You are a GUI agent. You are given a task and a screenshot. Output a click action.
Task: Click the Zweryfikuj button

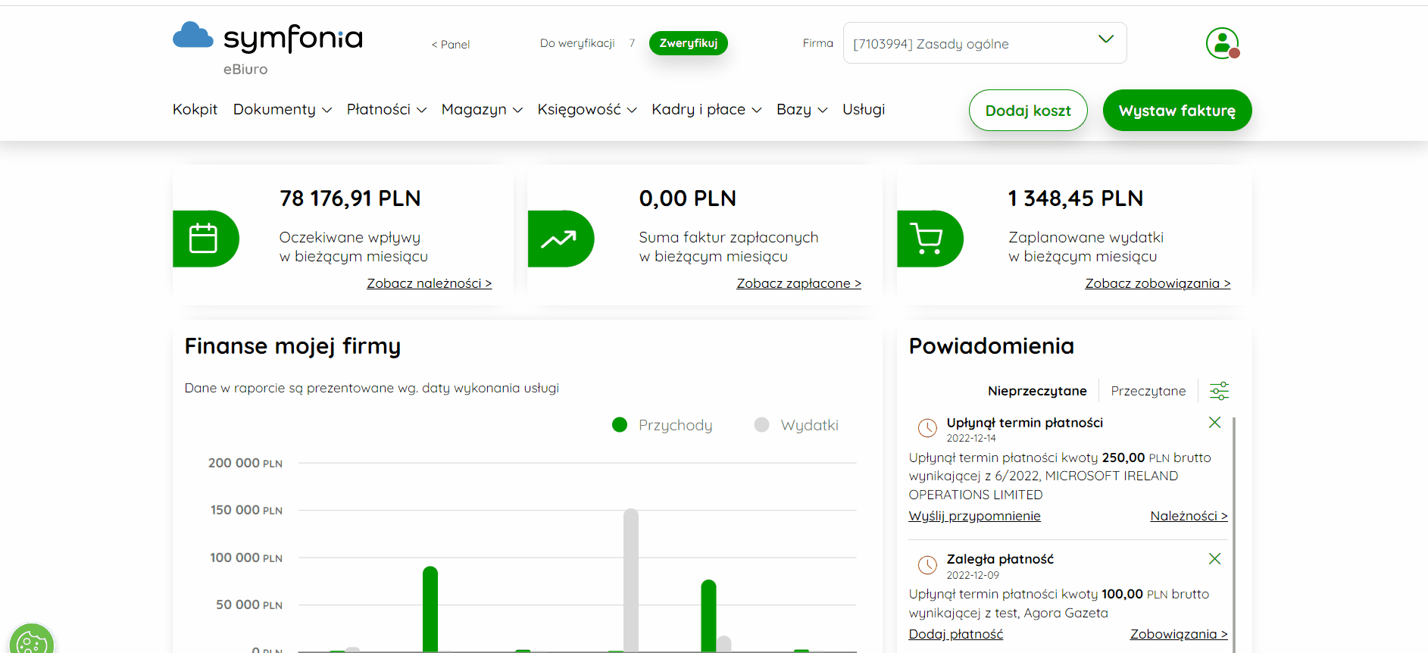coord(689,43)
